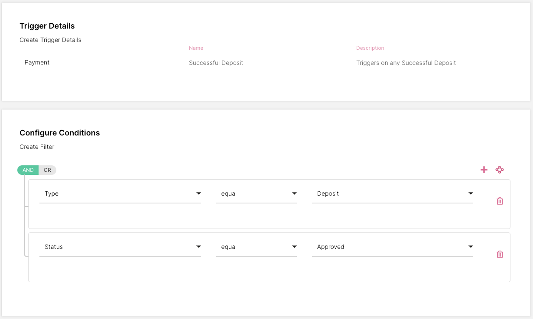Switch the filter operator to OR
Screen dimensions: 533x319
point(48,170)
